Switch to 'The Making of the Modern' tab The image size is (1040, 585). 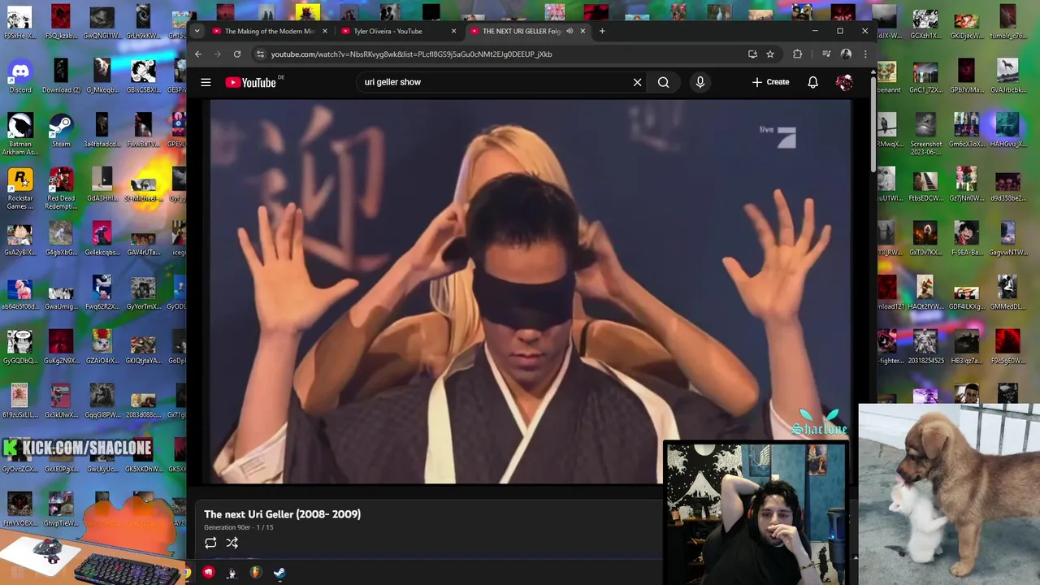(269, 31)
